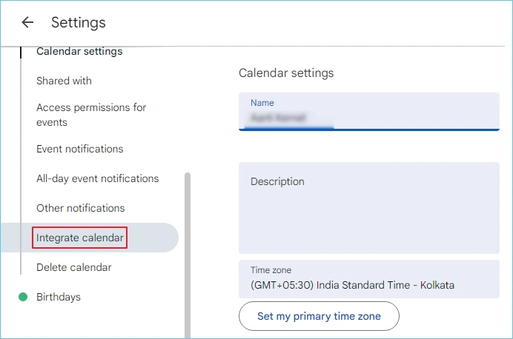Screen dimensions: 513x339
Task: Click inside the Description text box
Action: pos(368,215)
